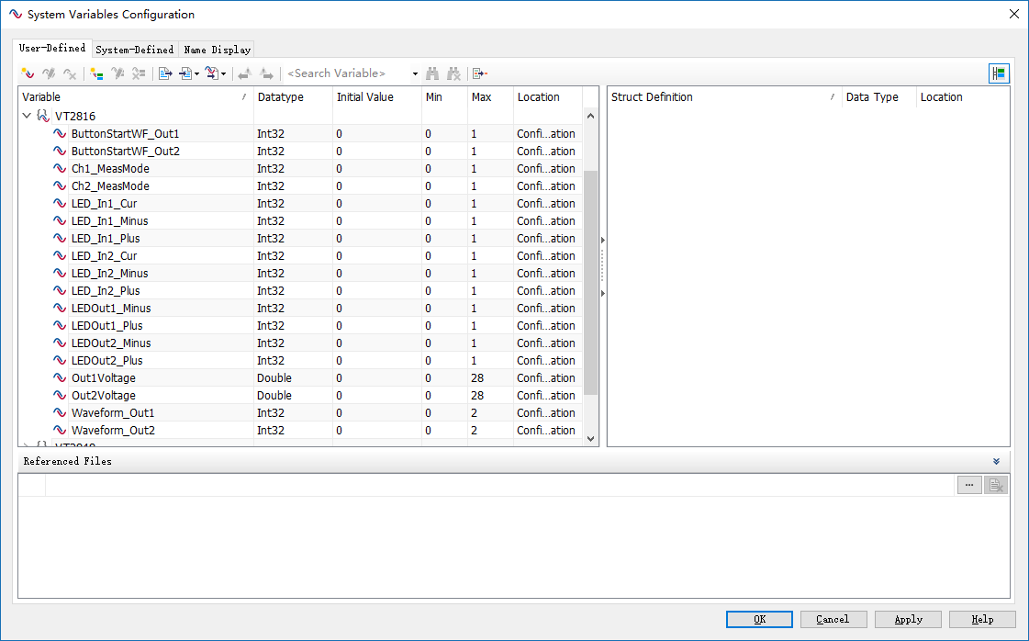Click the lower splitter collapse arrow
The height and width of the screenshot is (641, 1029).
[x=602, y=294]
